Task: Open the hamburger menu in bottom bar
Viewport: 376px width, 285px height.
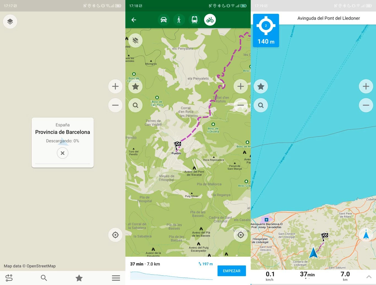Action: click(116, 278)
